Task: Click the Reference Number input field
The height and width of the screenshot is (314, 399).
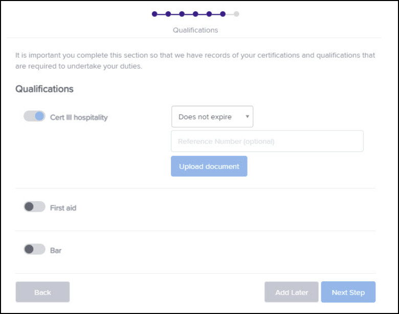Action: [x=267, y=141]
